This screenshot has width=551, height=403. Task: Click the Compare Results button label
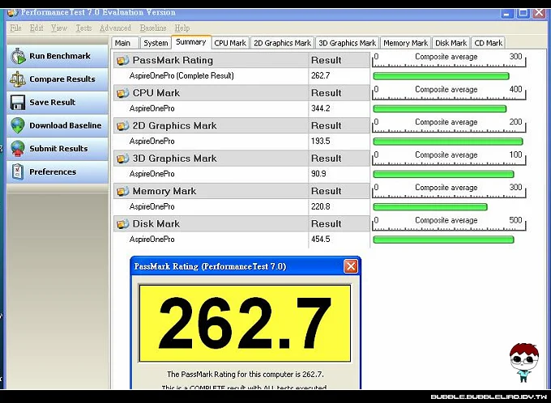[62, 79]
